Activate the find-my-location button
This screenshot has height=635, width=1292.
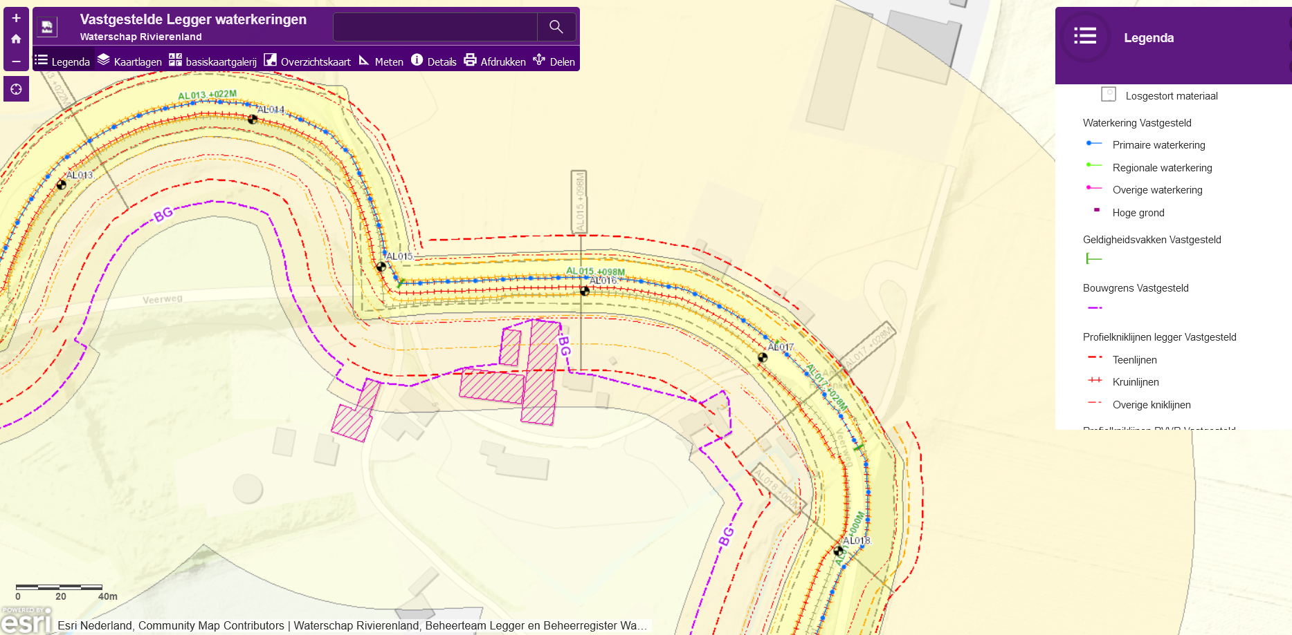16,89
